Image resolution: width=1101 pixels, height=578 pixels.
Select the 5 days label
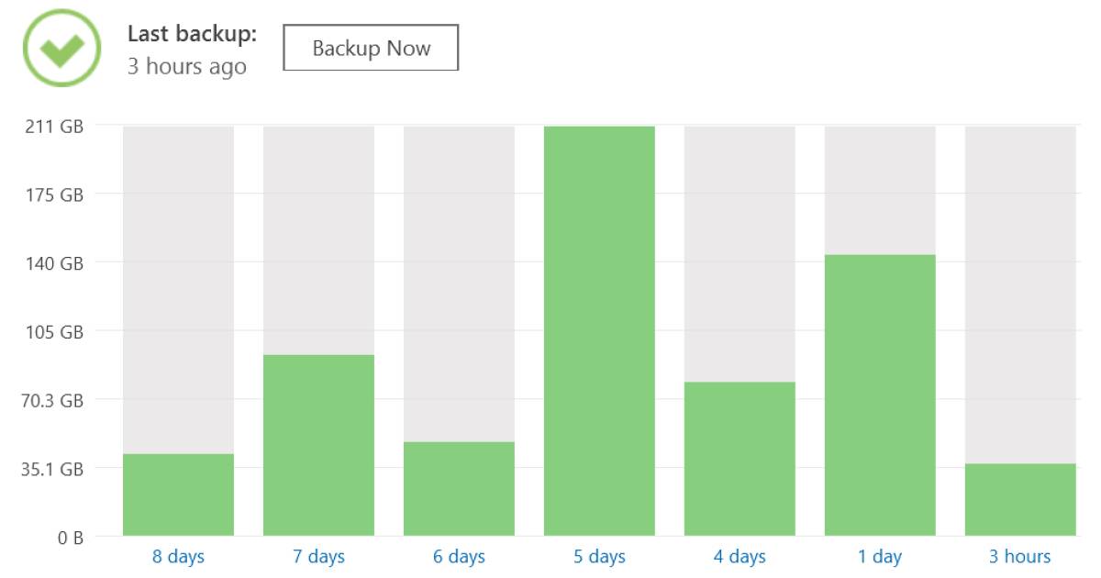point(599,557)
